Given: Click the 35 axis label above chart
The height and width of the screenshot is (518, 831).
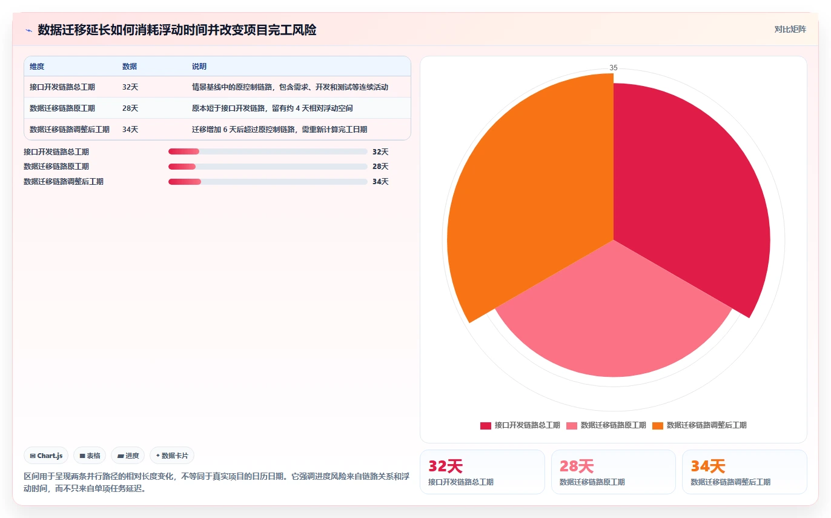Looking at the screenshot, I should coord(614,68).
